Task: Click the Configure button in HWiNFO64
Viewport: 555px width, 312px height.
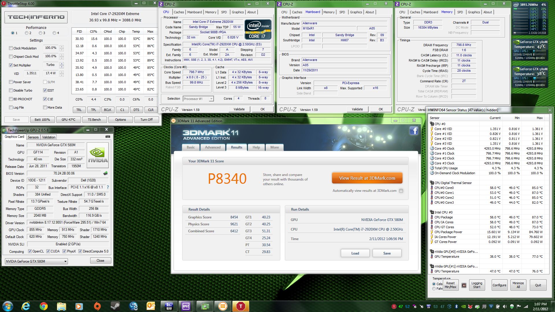Action: (499, 285)
